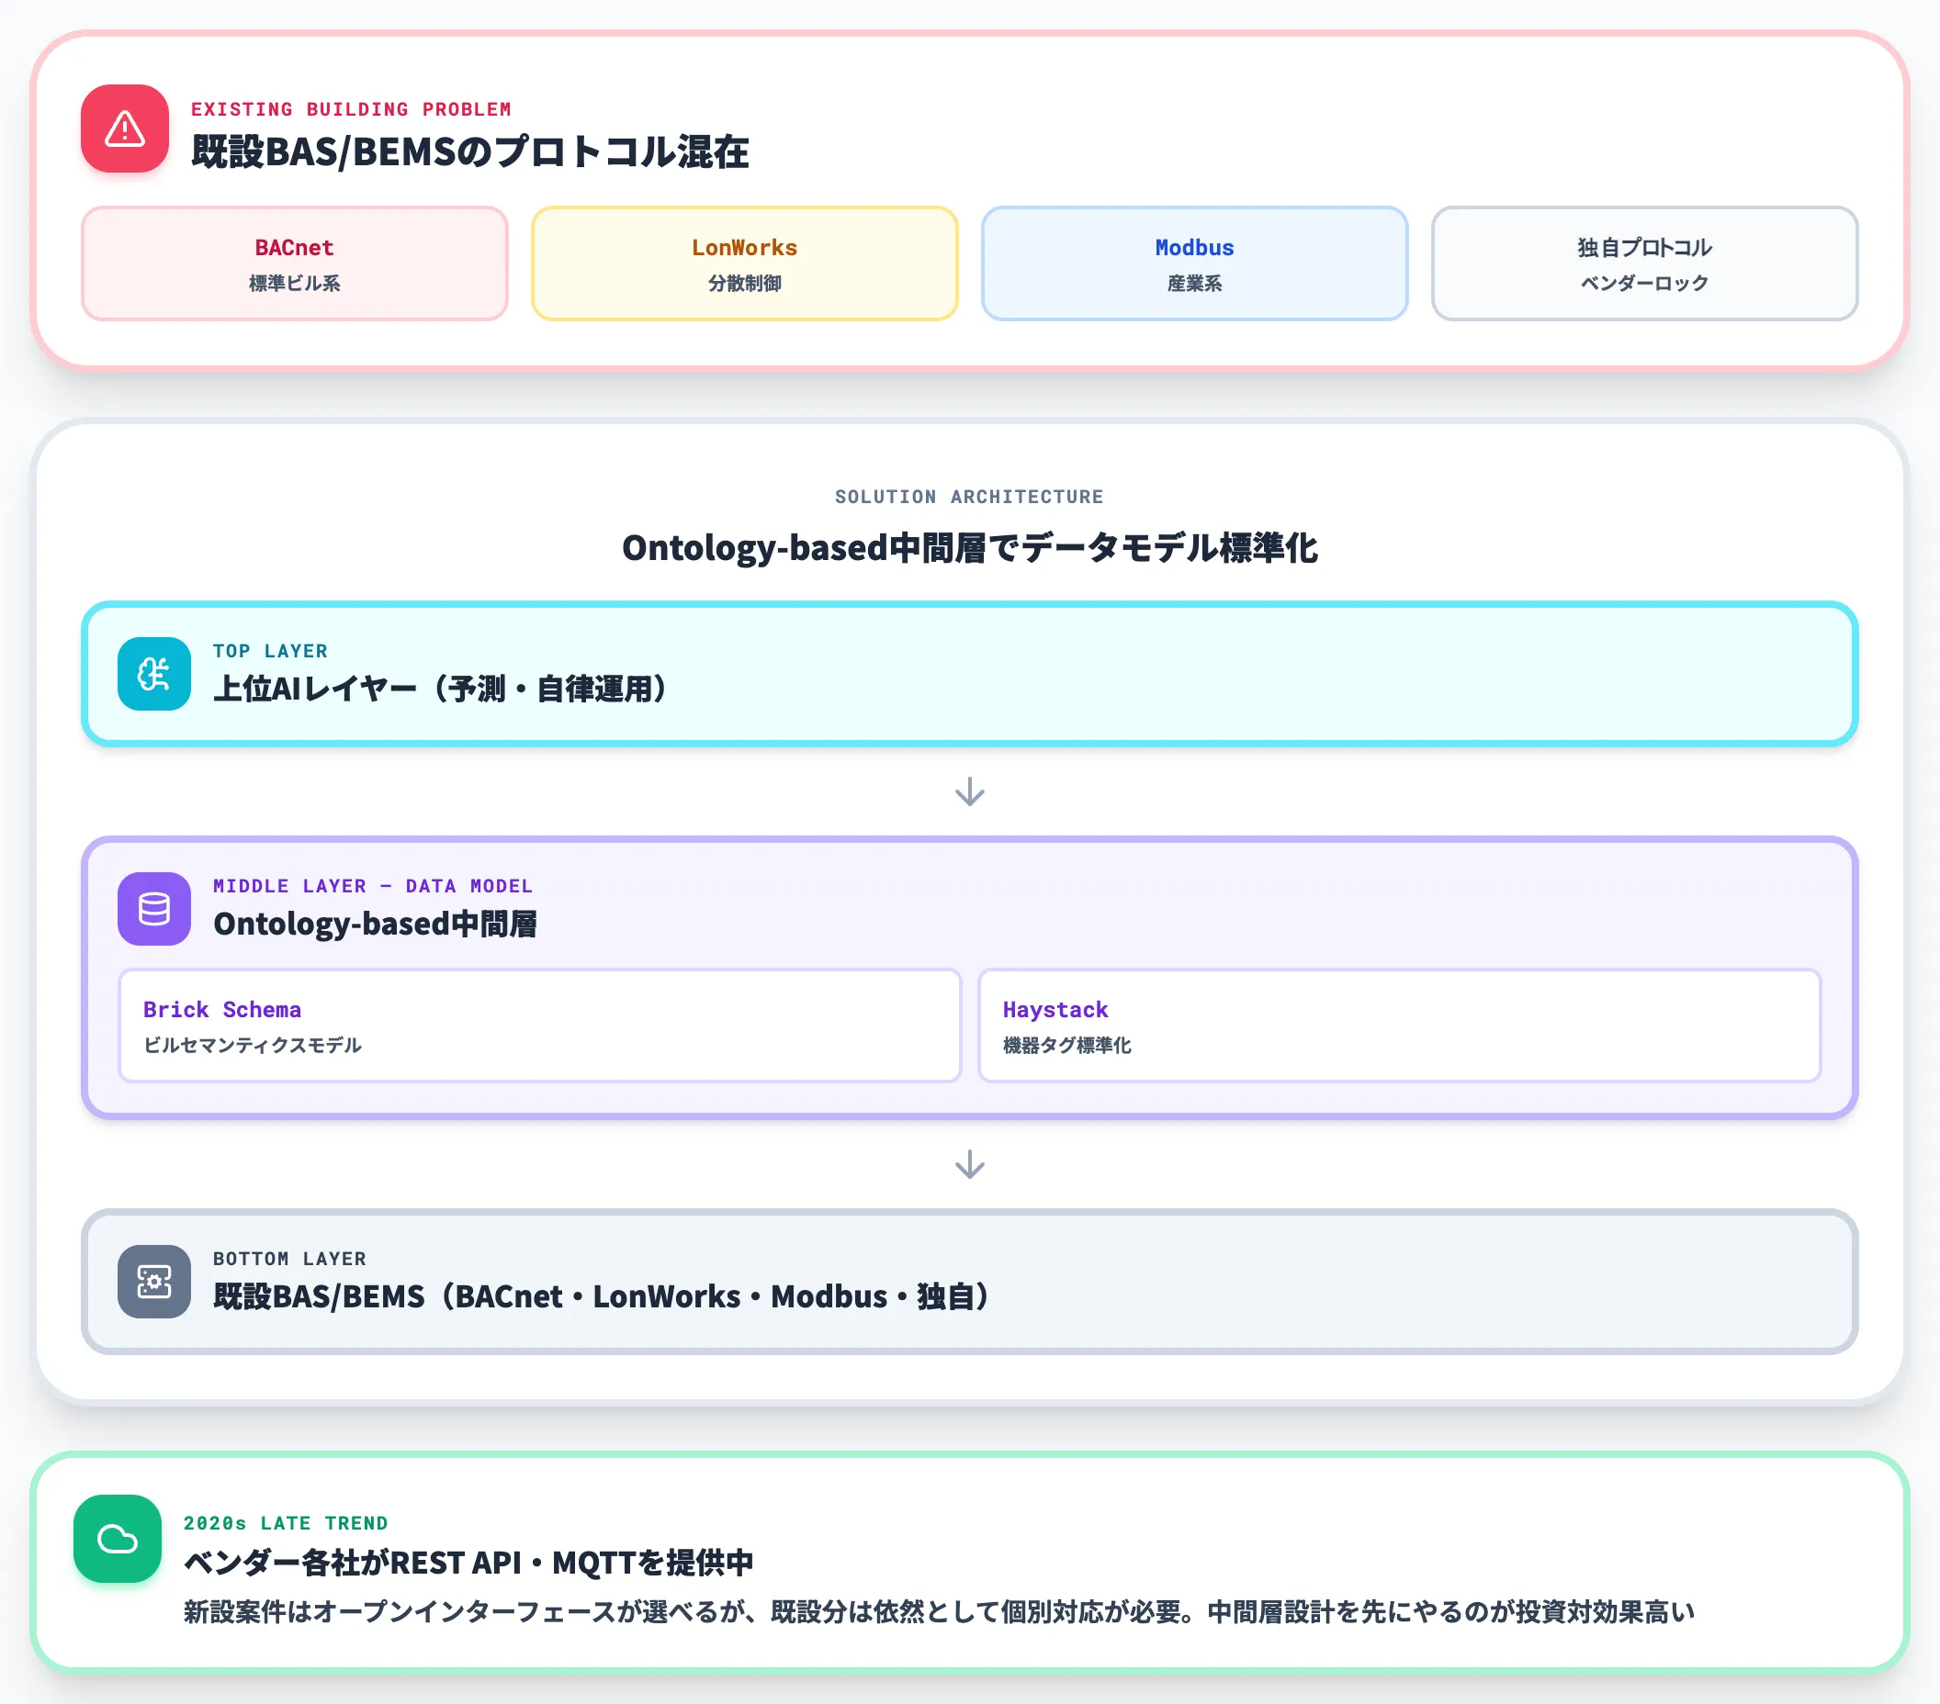
Task: Click the MIDDLE LAYER – DATA MODEL label
Action: click(373, 886)
